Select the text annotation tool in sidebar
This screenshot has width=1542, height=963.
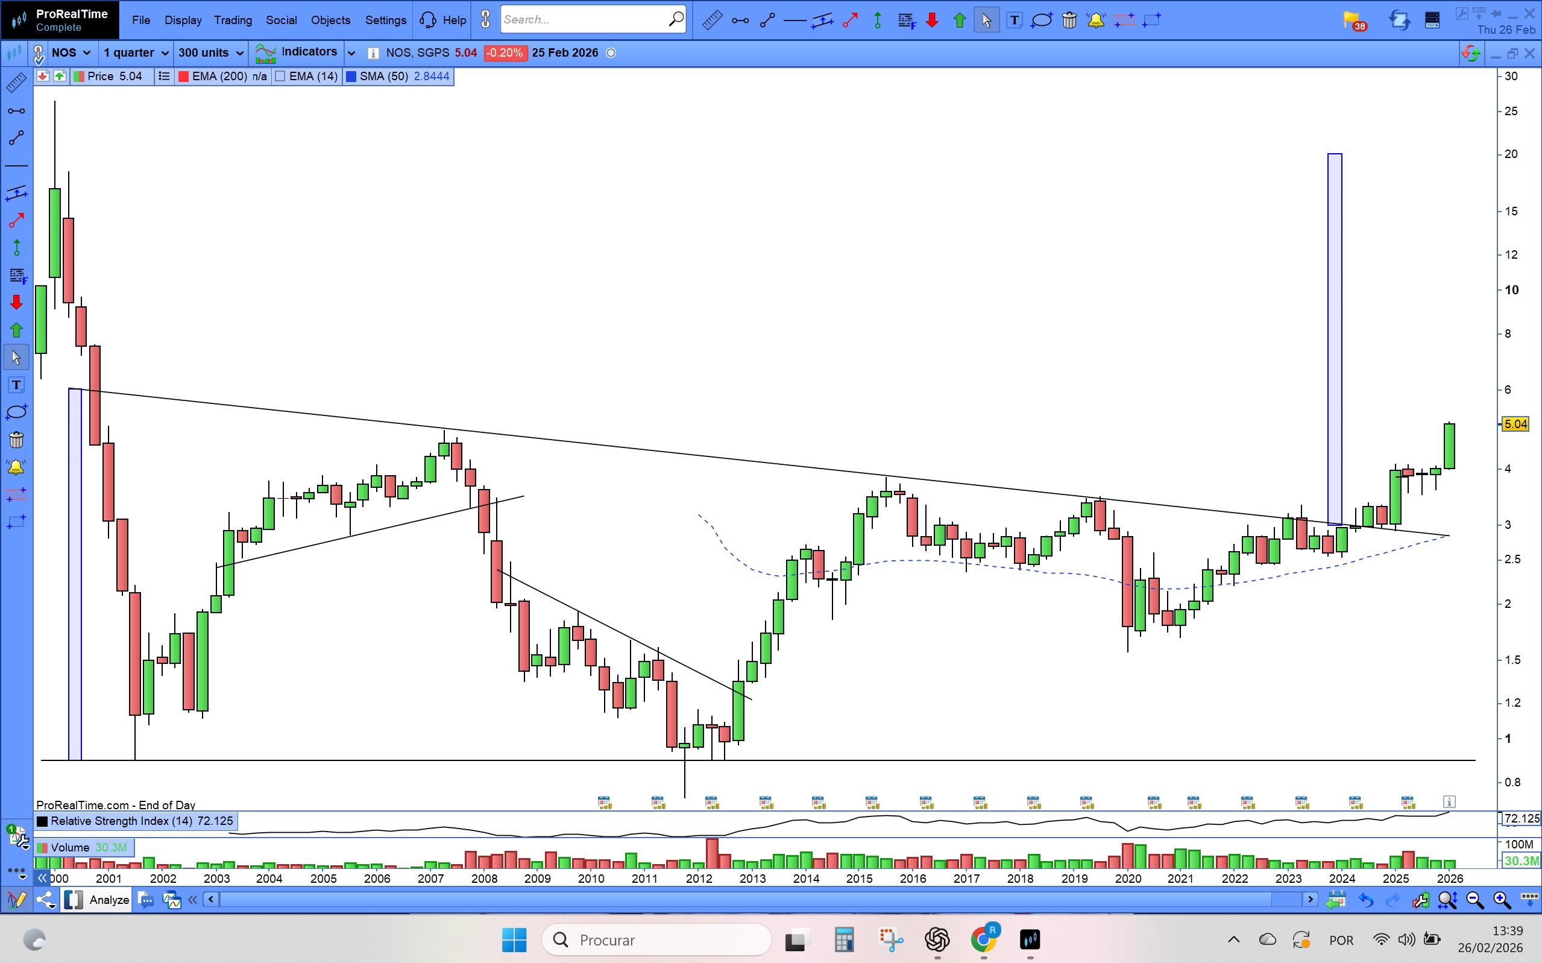[16, 385]
